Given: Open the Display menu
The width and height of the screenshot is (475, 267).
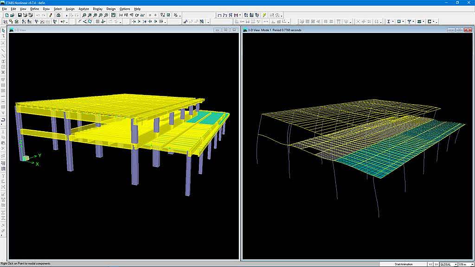Looking at the screenshot, I should pyautogui.click(x=97, y=9).
